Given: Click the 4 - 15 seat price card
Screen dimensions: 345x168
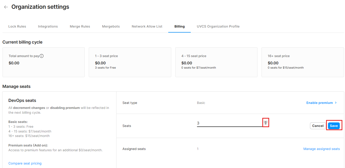Looking at the screenshot, I should pos(216,62).
